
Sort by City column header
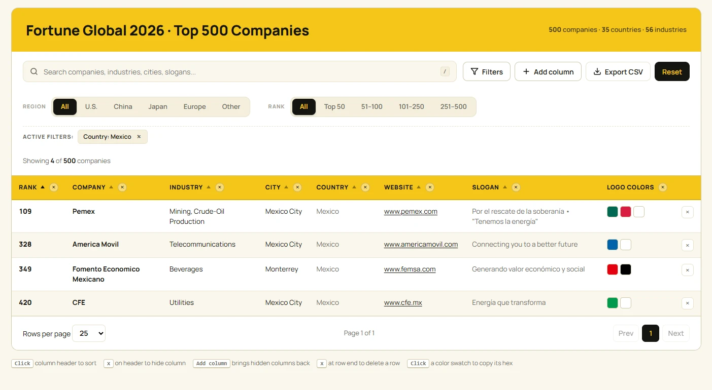pos(277,187)
